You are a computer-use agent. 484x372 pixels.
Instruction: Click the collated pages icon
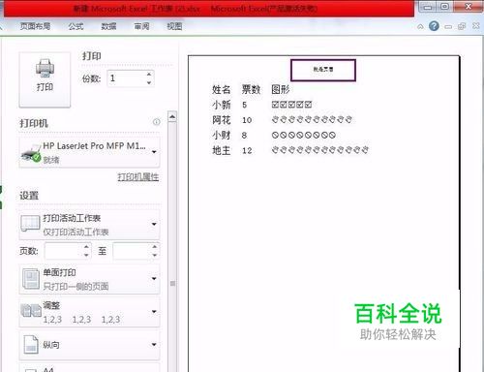(x=31, y=310)
